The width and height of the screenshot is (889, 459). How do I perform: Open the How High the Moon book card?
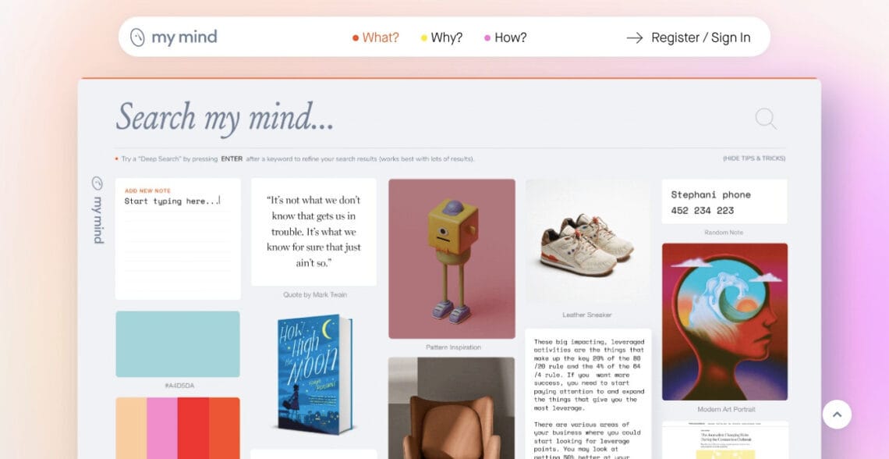315,375
